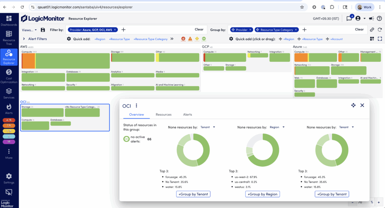
Task: Add a new grouping with the plus icon
Action: point(305,30)
